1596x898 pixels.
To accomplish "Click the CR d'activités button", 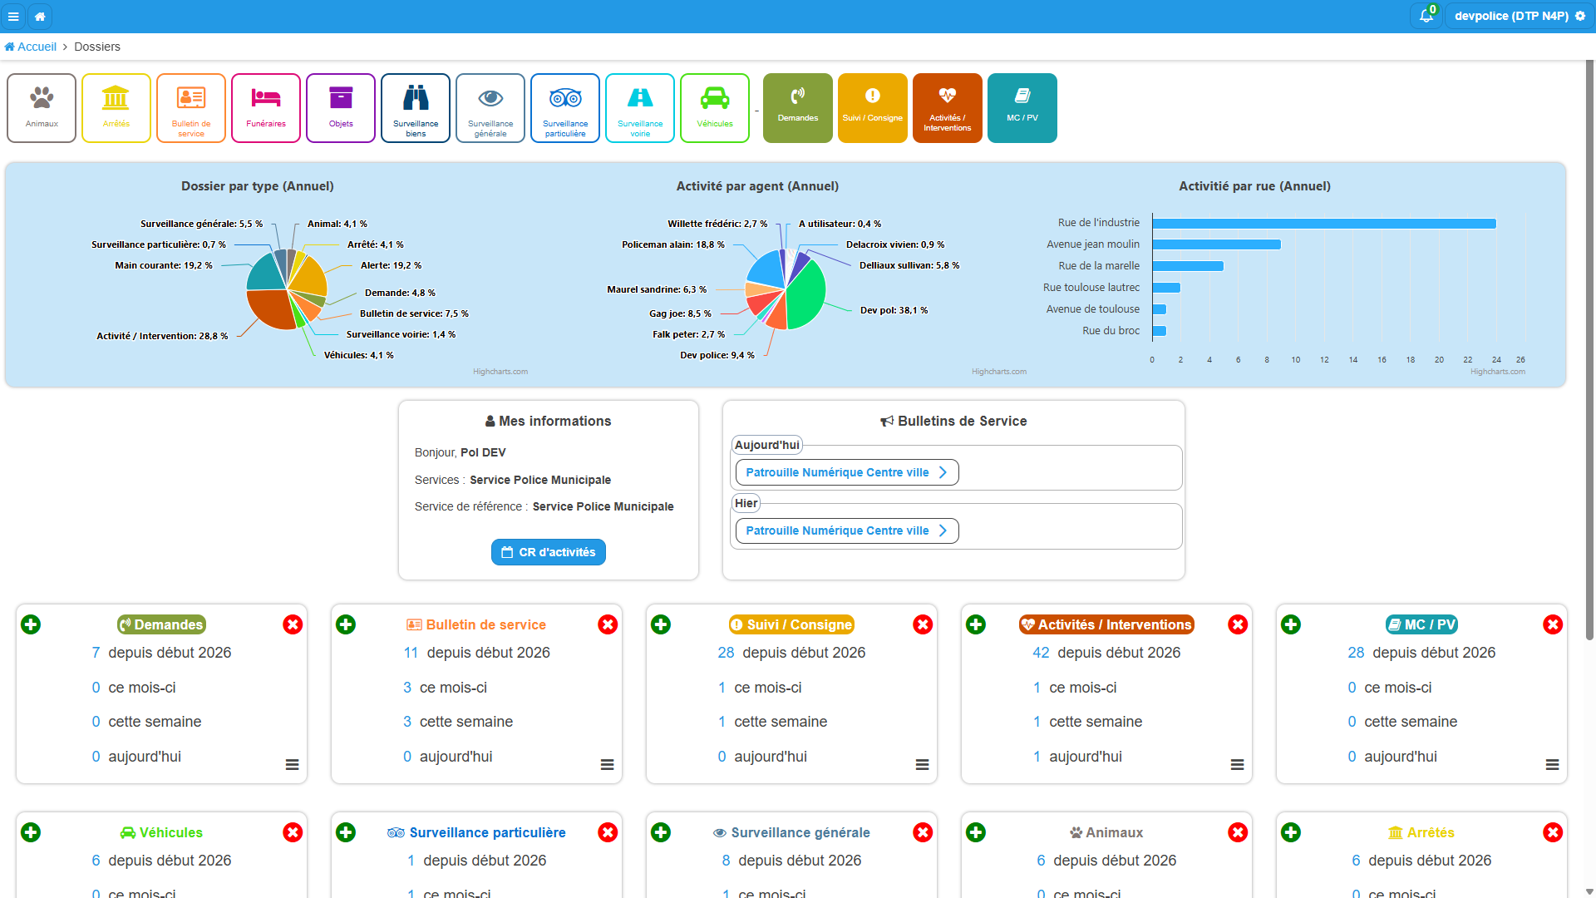I will coord(549,552).
